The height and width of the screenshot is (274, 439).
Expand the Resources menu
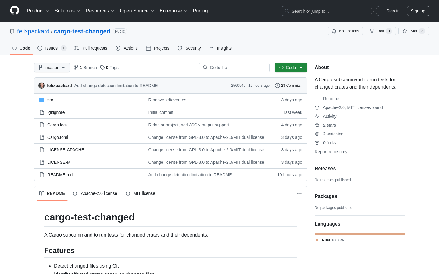100,11
